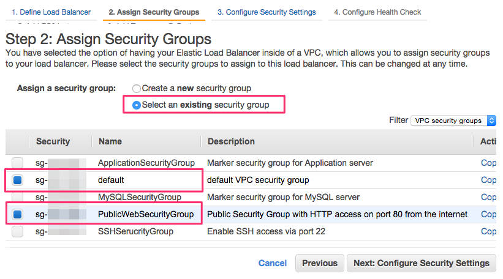The image size is (503, 279).
Task: Check the ApplicationSecurityGroup checkbox
Action: pos(18,163)
